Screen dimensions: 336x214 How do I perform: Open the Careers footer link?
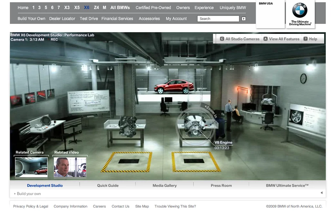tap(99, 206)
